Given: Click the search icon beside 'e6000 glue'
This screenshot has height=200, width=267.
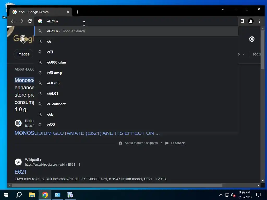Looking at the screenshot, I should 40,62.
